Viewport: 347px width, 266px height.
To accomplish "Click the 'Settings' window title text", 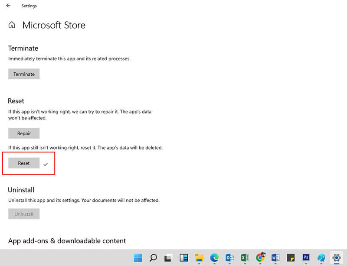I will click(29, 6).
